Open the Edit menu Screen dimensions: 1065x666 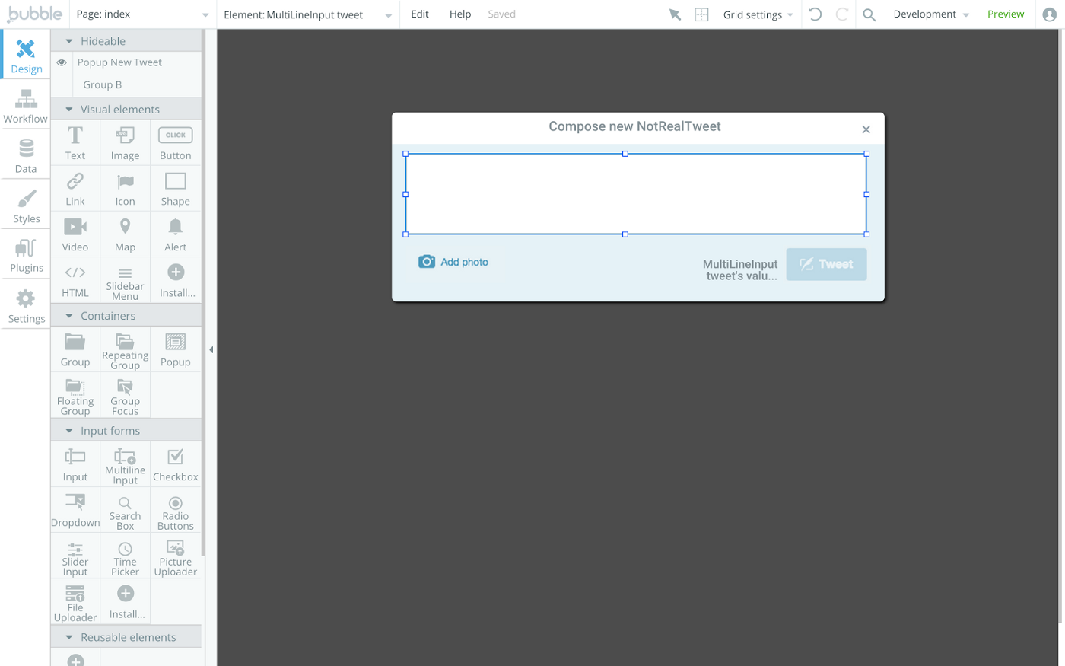click(x=419, y=14)
